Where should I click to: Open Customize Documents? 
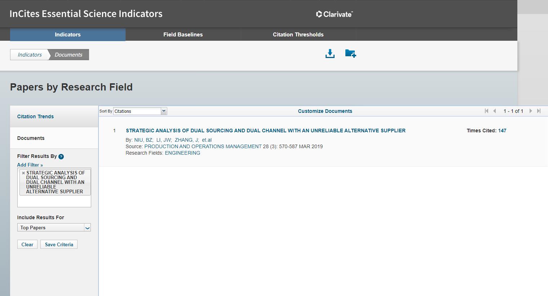tap(325, 111)
